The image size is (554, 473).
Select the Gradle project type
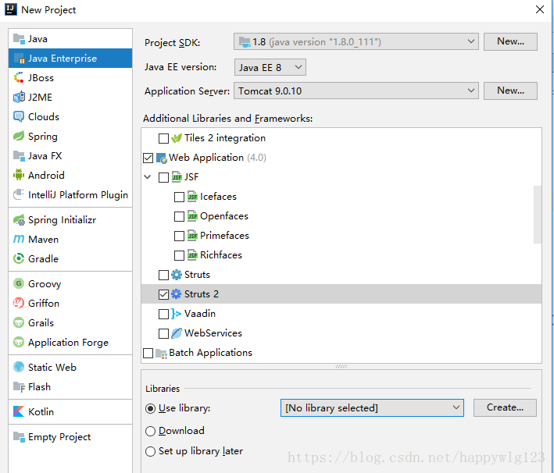pos(70,258)
